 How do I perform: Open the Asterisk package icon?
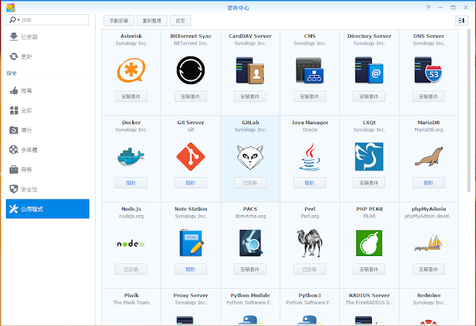(x=131, y=71)
